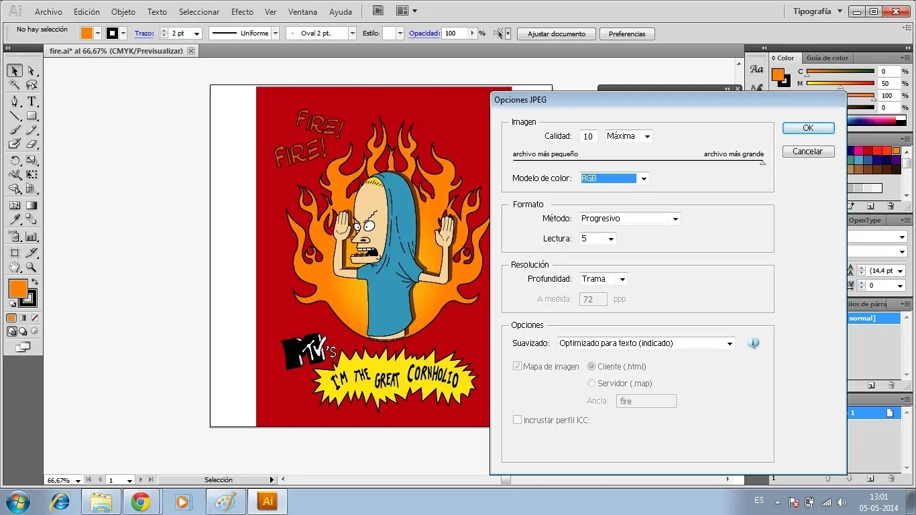The image size is (916, 515).
Task: Choose the Rectangle shape tool
Action: (x=32, y=116)
